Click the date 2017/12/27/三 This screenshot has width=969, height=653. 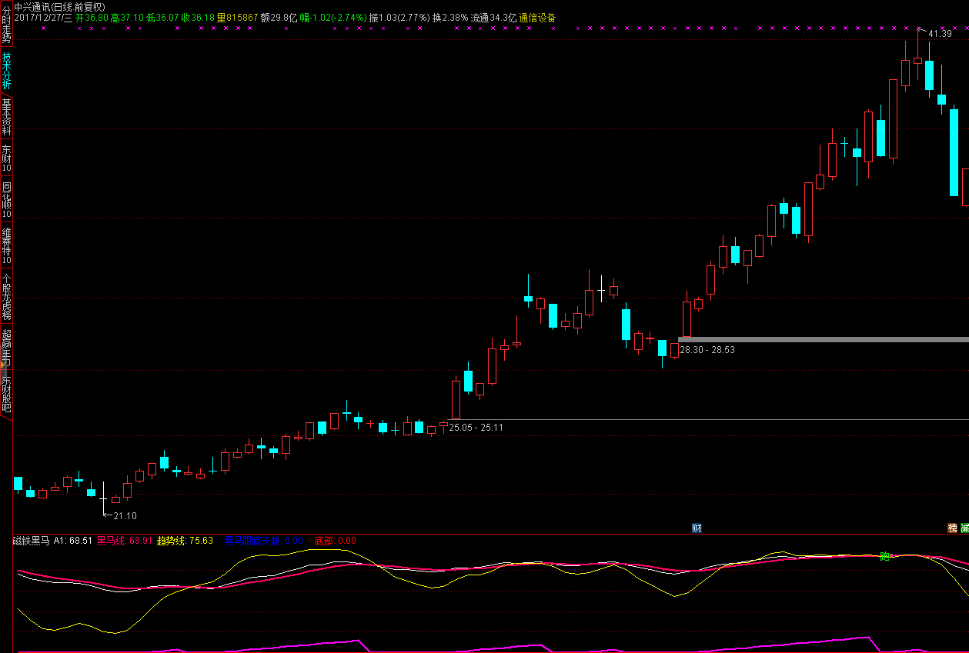tap(42, 17)
